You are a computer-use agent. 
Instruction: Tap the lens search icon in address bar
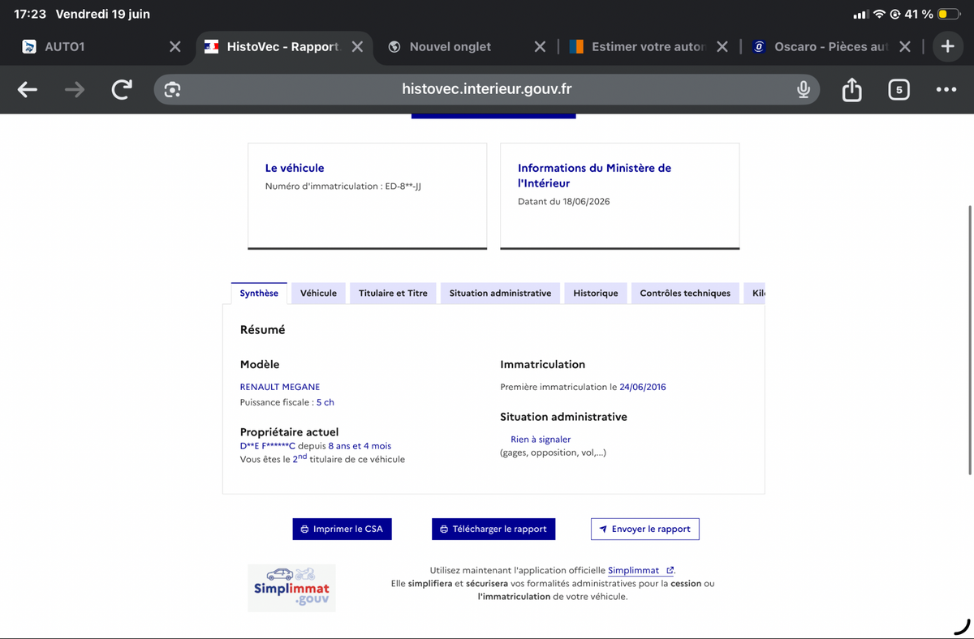(x=172, y=89)
